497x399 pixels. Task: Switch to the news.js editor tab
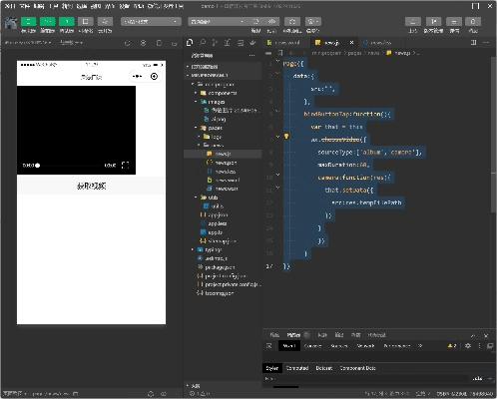[x=331, y=43]
